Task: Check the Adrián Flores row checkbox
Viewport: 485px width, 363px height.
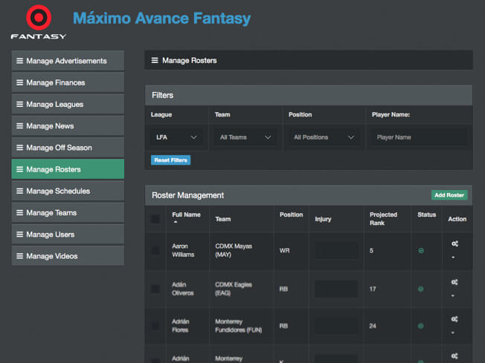Action: click(155, 326)
